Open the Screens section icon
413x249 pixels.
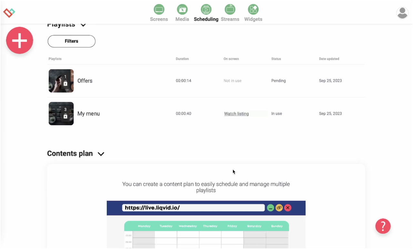point(159,9)
